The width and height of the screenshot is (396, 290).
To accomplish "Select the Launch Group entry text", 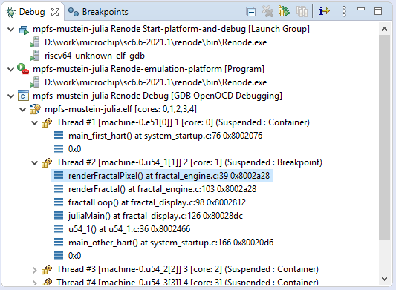I will tap(171, 29).
